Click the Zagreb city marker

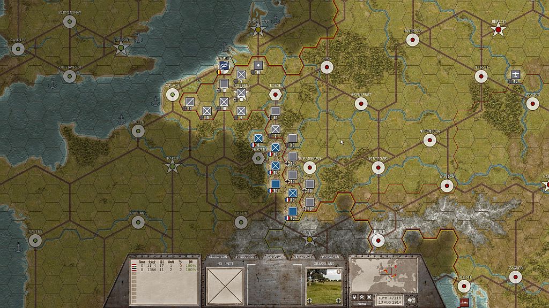515,277
